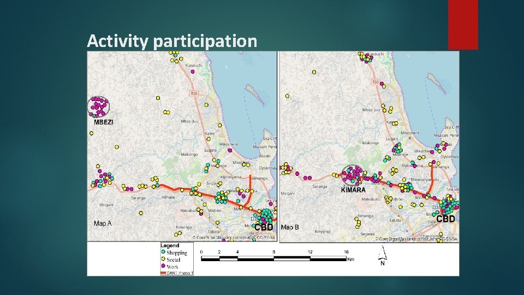Image resolution: width=524 pixels, height=295 pixels.
Task: Click the Kunduchi label on Map A
Action: click(194, 66)
